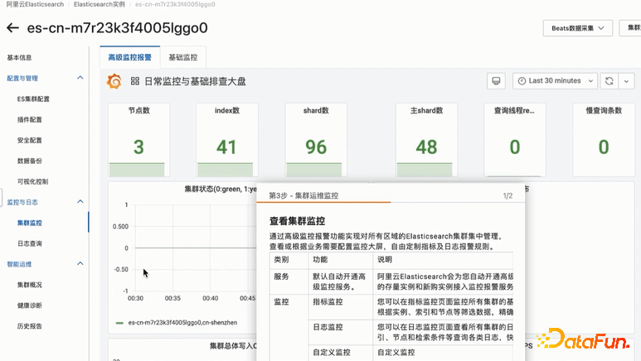641x361 pixels.
Task: Click the Elasticsearch实例 breadcrumb link
Action: (100, 4)
